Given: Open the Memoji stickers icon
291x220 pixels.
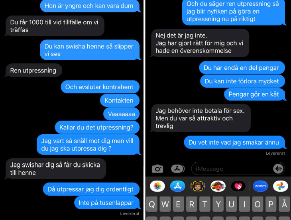Looking at the screenshot, I should pyautogui.click(x=218, y=186).
